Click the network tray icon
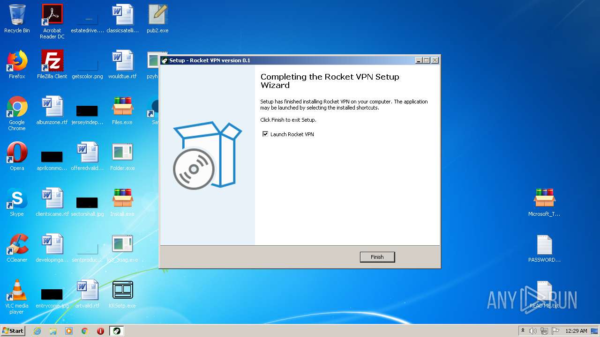600x337 pixels. click(544, 331)
